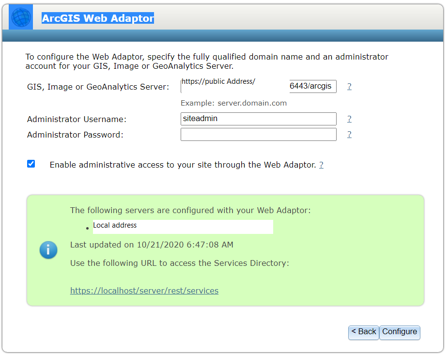Click the 6443/arcgis port field
The width and height of the screenshot is (448, 355).
(312, 86)
